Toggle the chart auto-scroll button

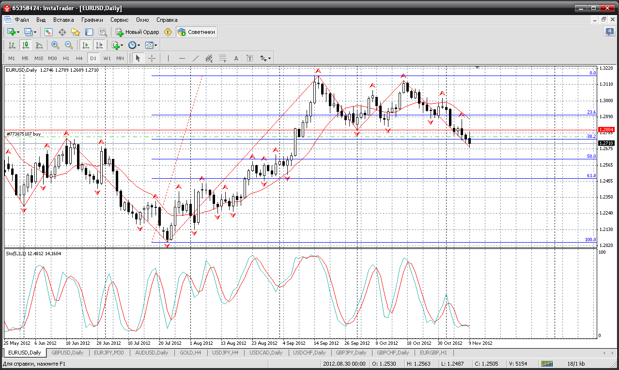pos(86,45)
